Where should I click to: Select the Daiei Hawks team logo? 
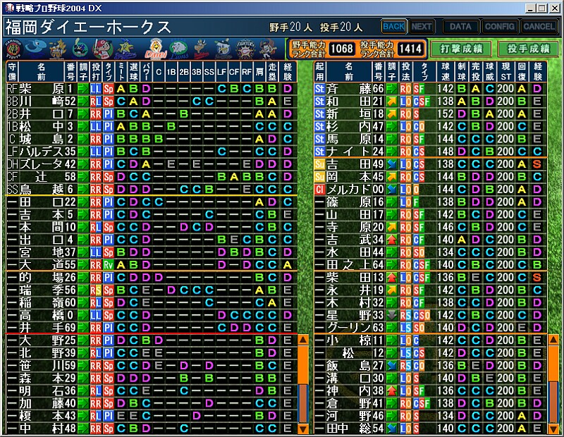click(x=156, y=49)
